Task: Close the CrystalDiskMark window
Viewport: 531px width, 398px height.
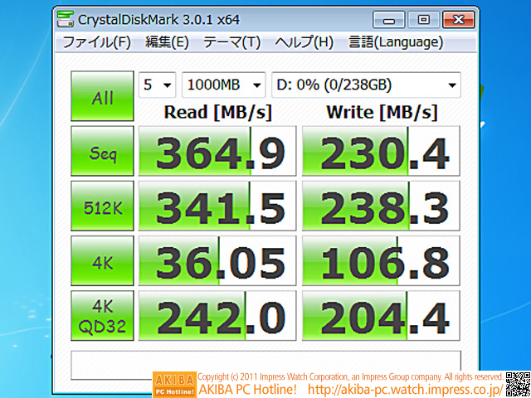Action: point(458,19)
